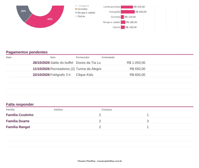Click the Outros legend color swatch
Screen dimensions: 199x168
click(x=76, y=16)
